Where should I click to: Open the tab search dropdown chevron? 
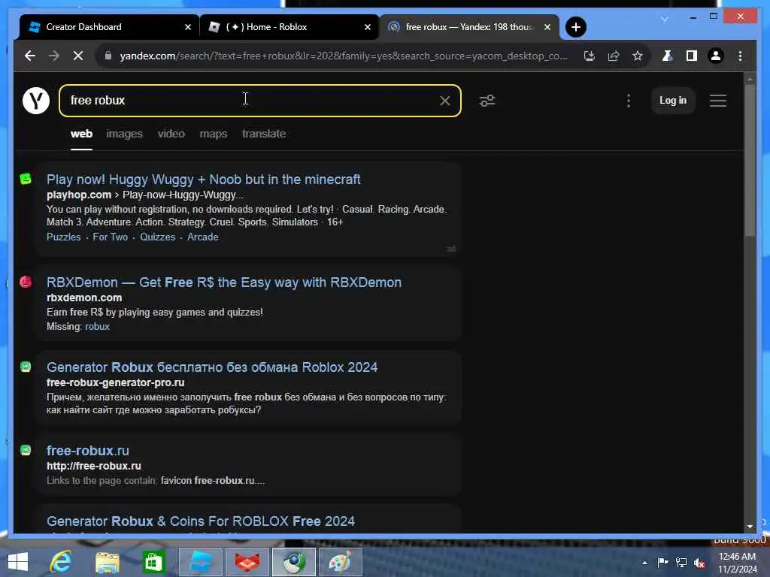click(x=665, y=19)
